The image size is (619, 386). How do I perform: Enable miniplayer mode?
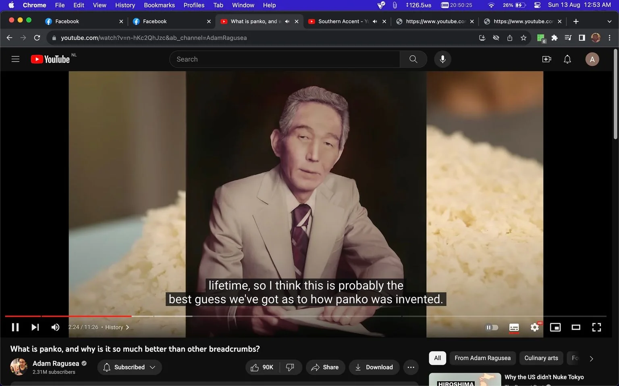click(555, 327)
